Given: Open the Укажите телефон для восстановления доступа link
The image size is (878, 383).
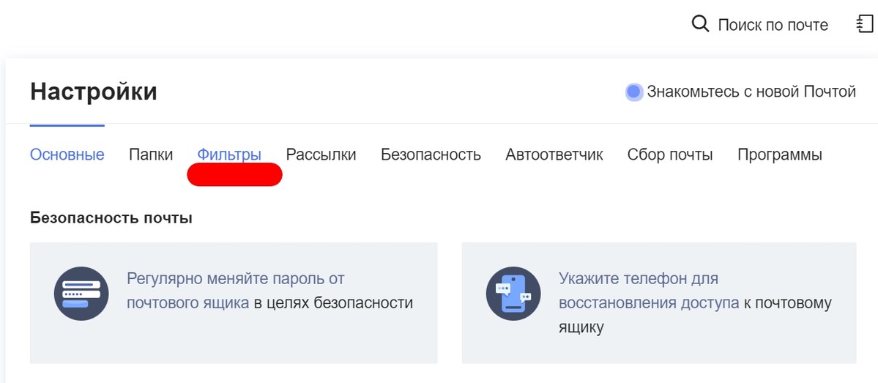Looking at the screenshot, I should [x=639, y=279].
